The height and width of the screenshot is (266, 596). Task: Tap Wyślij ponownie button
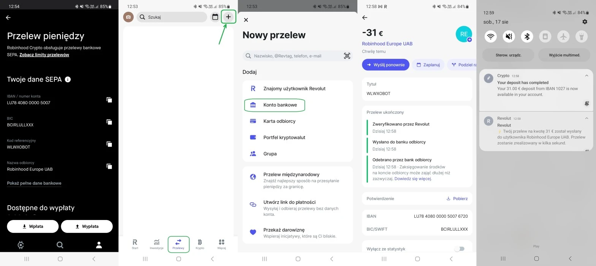pos(385,65)
